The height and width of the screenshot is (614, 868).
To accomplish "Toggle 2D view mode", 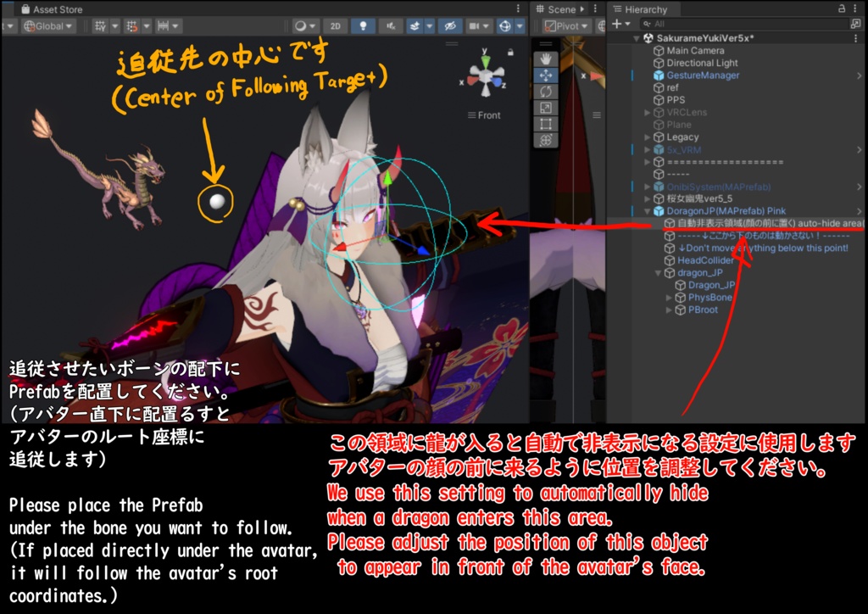I will click(337, 25).
